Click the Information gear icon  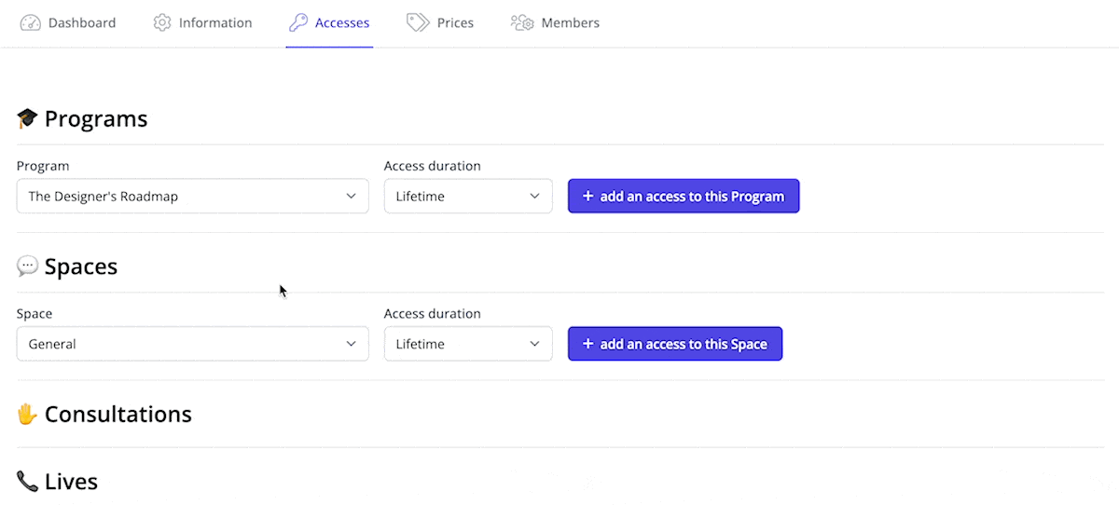click(162, 22)
